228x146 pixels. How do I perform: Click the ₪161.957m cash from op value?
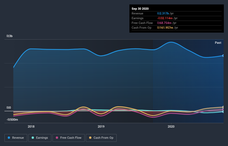pyautogui.click(x=165, y=28)
